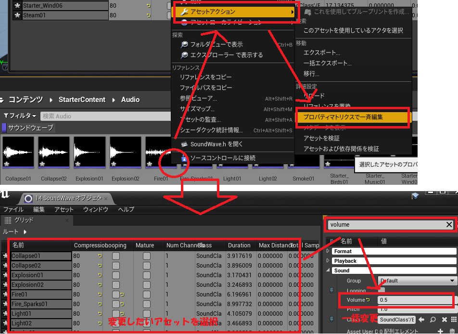Toggle Looping checkbox for Collapse01 row
Viewport: 458px width, 334px height.
click(x=116, y=256)
